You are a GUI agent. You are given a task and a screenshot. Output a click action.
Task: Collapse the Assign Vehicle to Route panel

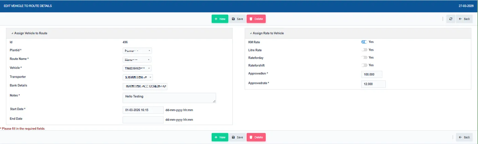click(13, 33)
